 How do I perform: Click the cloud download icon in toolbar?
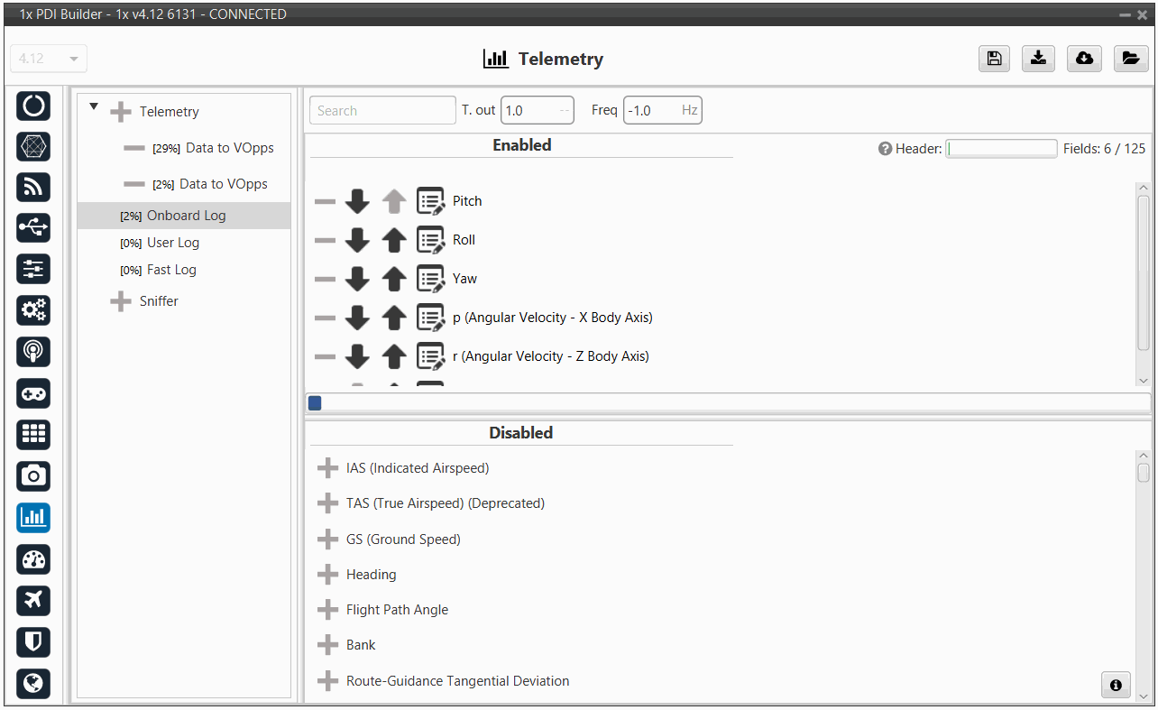click(x=1084, y=59)
